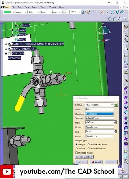
Task: Click the square-with-circle icon above the CATIA logo
Action: tap(126, 161)
